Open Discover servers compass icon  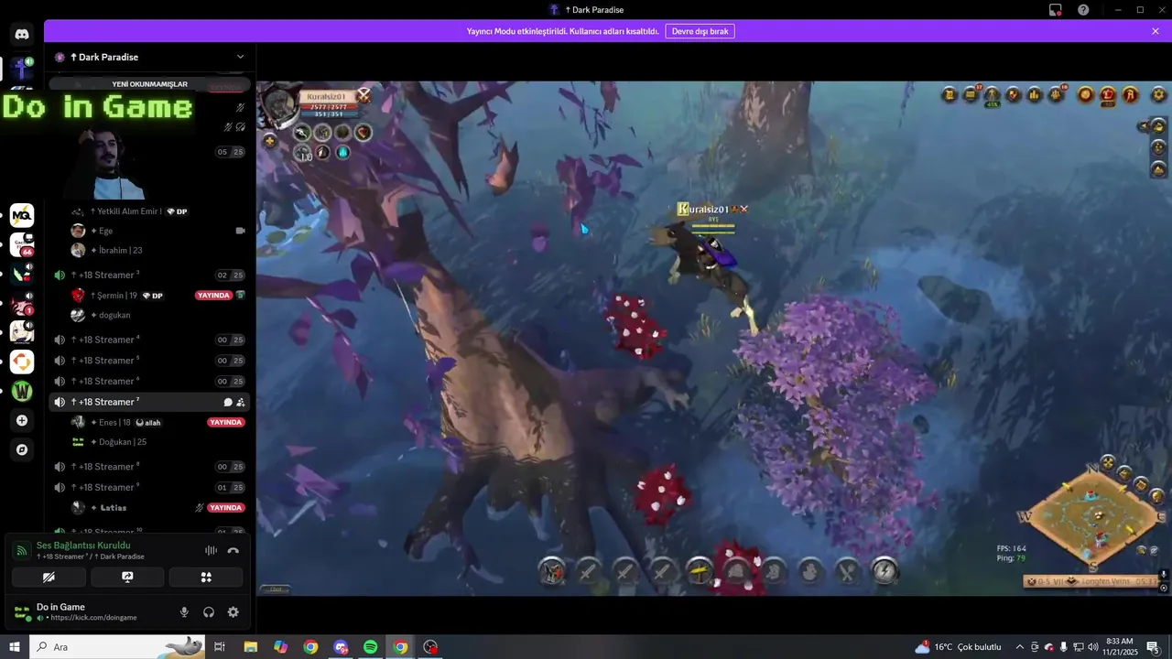click(x=22, y=449)
